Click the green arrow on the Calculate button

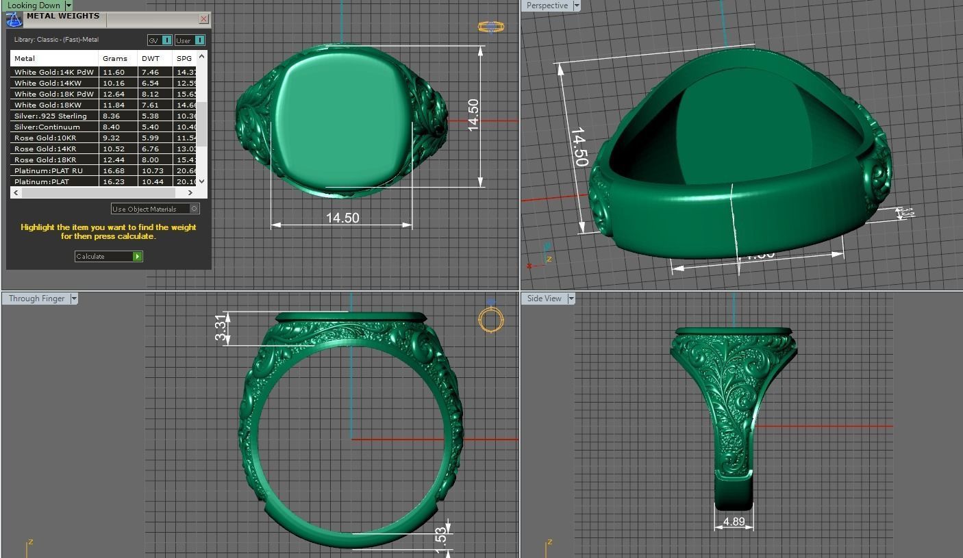[x=138, y=256]
